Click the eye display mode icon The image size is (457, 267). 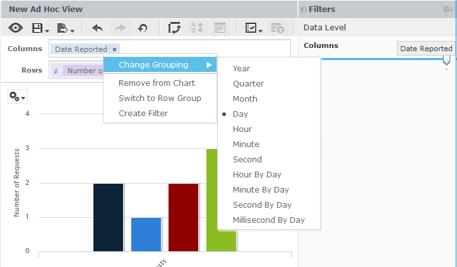tap(15, 28)
